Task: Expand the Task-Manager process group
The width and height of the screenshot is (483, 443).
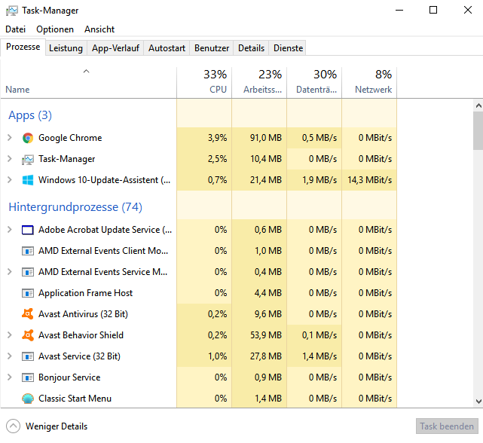Action: 10,159
